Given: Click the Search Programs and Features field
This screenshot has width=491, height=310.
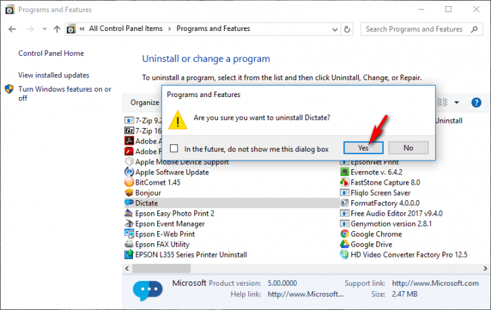Looking at the screenshot, I should [x=421, y=29].
